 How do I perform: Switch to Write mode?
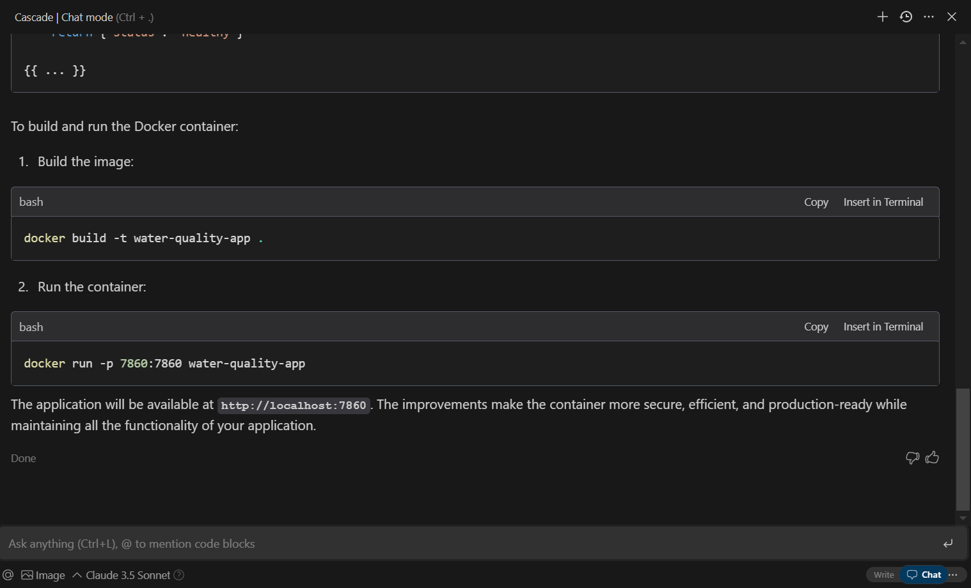pyautogui.click(x=883, y=575)
